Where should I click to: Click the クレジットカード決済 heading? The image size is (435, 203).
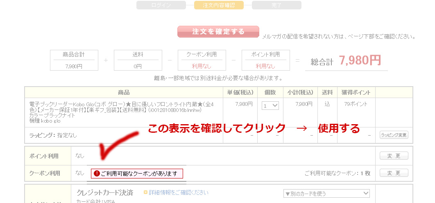105,192
